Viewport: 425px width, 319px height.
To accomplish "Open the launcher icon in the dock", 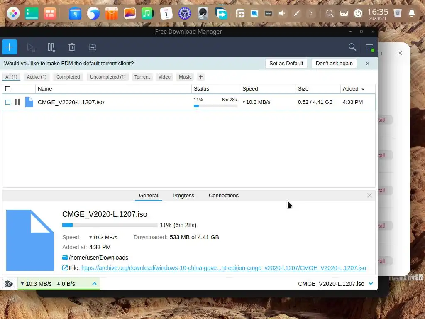I will [x=13, y=13].
